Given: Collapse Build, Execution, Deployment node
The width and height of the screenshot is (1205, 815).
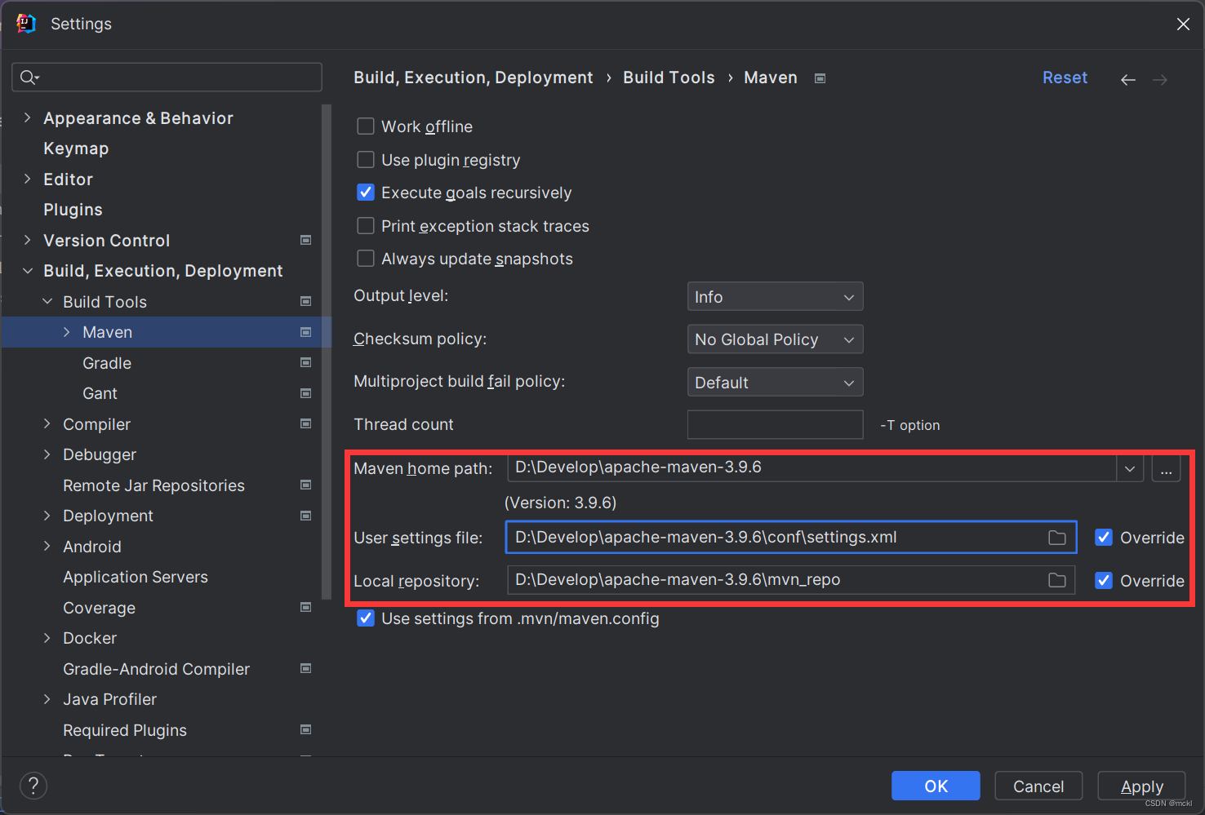Looking at the screenshot, I should coord(28,271).
